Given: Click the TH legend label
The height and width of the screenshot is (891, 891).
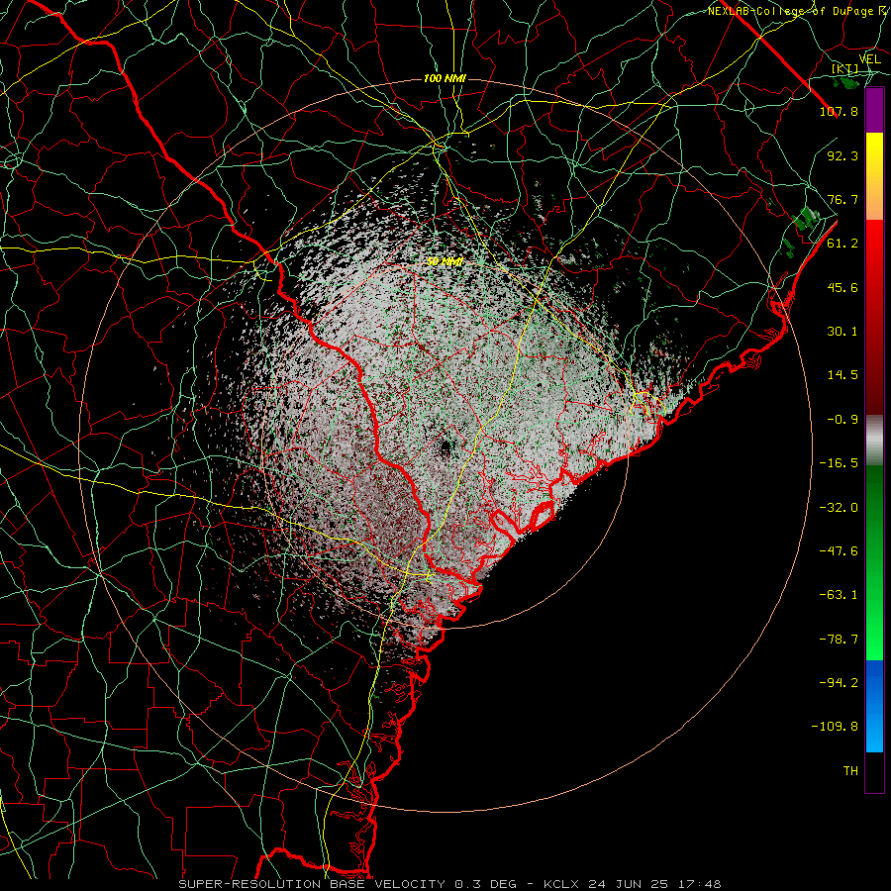Looking at the screenshot, I should click(850, 771).
